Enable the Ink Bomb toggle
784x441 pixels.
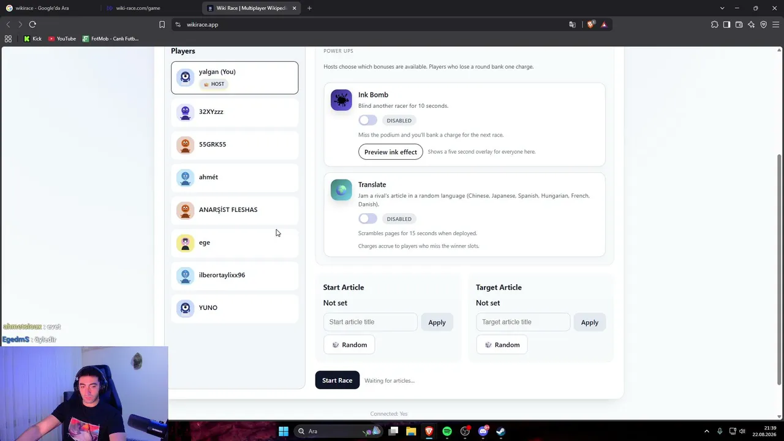367,120
